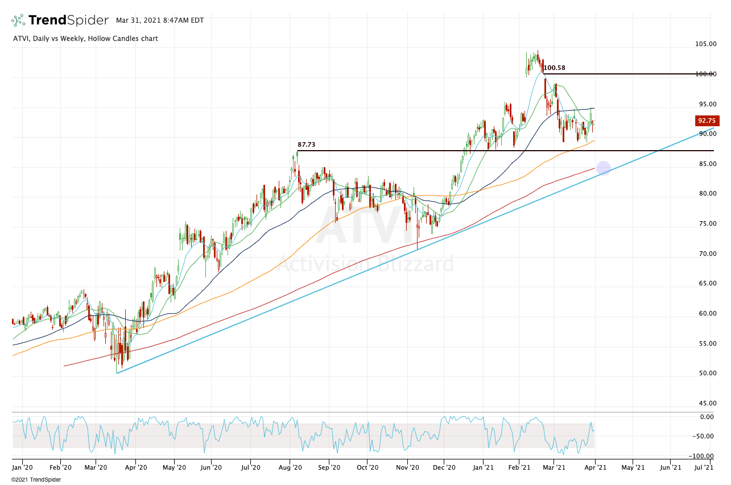This screenshot has width=731, height=485.
Task: Click the 50.00 price axis label
Action: (x=709, y=373)
